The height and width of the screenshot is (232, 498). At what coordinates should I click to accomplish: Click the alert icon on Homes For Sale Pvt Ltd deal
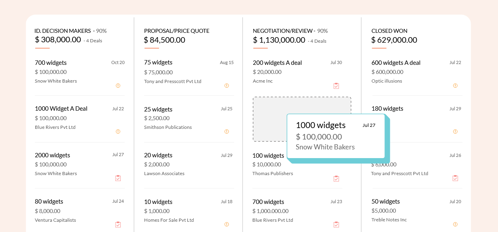coord(226,224)
